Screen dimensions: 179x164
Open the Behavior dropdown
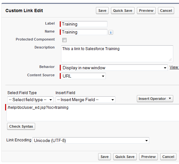[x=114, y=68]
